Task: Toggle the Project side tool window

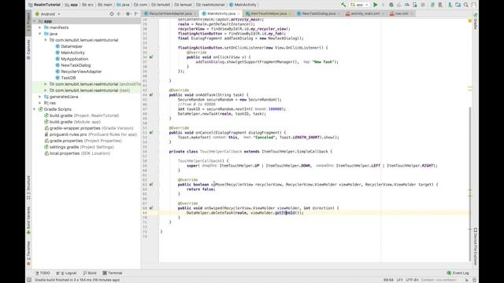Action: [28, 22]
